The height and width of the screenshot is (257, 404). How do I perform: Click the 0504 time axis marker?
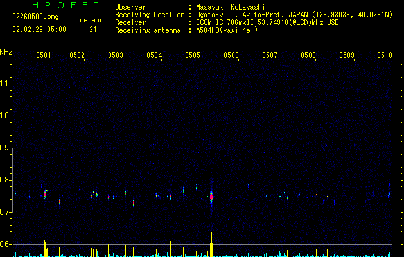pyautogui.click(x=154, y=55)
